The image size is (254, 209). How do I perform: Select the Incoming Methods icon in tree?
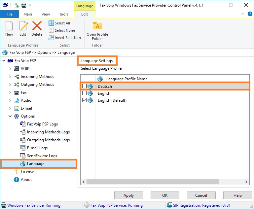[x=17, y=77]
